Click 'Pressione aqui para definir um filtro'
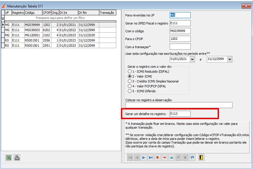253x169 pixels. tap(60, 18)
